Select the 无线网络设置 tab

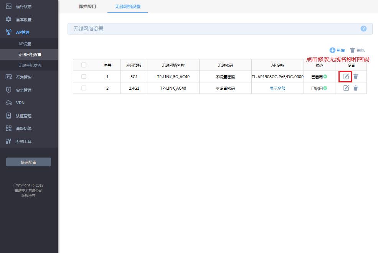[128, 7]
